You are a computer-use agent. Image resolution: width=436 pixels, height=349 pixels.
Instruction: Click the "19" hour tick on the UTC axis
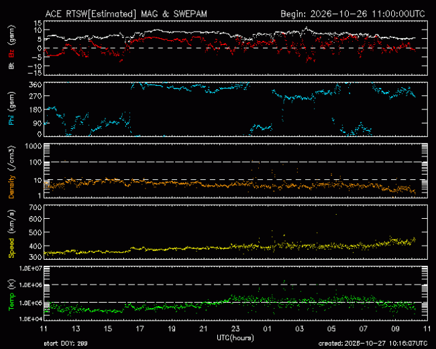[x=172, y=329]
